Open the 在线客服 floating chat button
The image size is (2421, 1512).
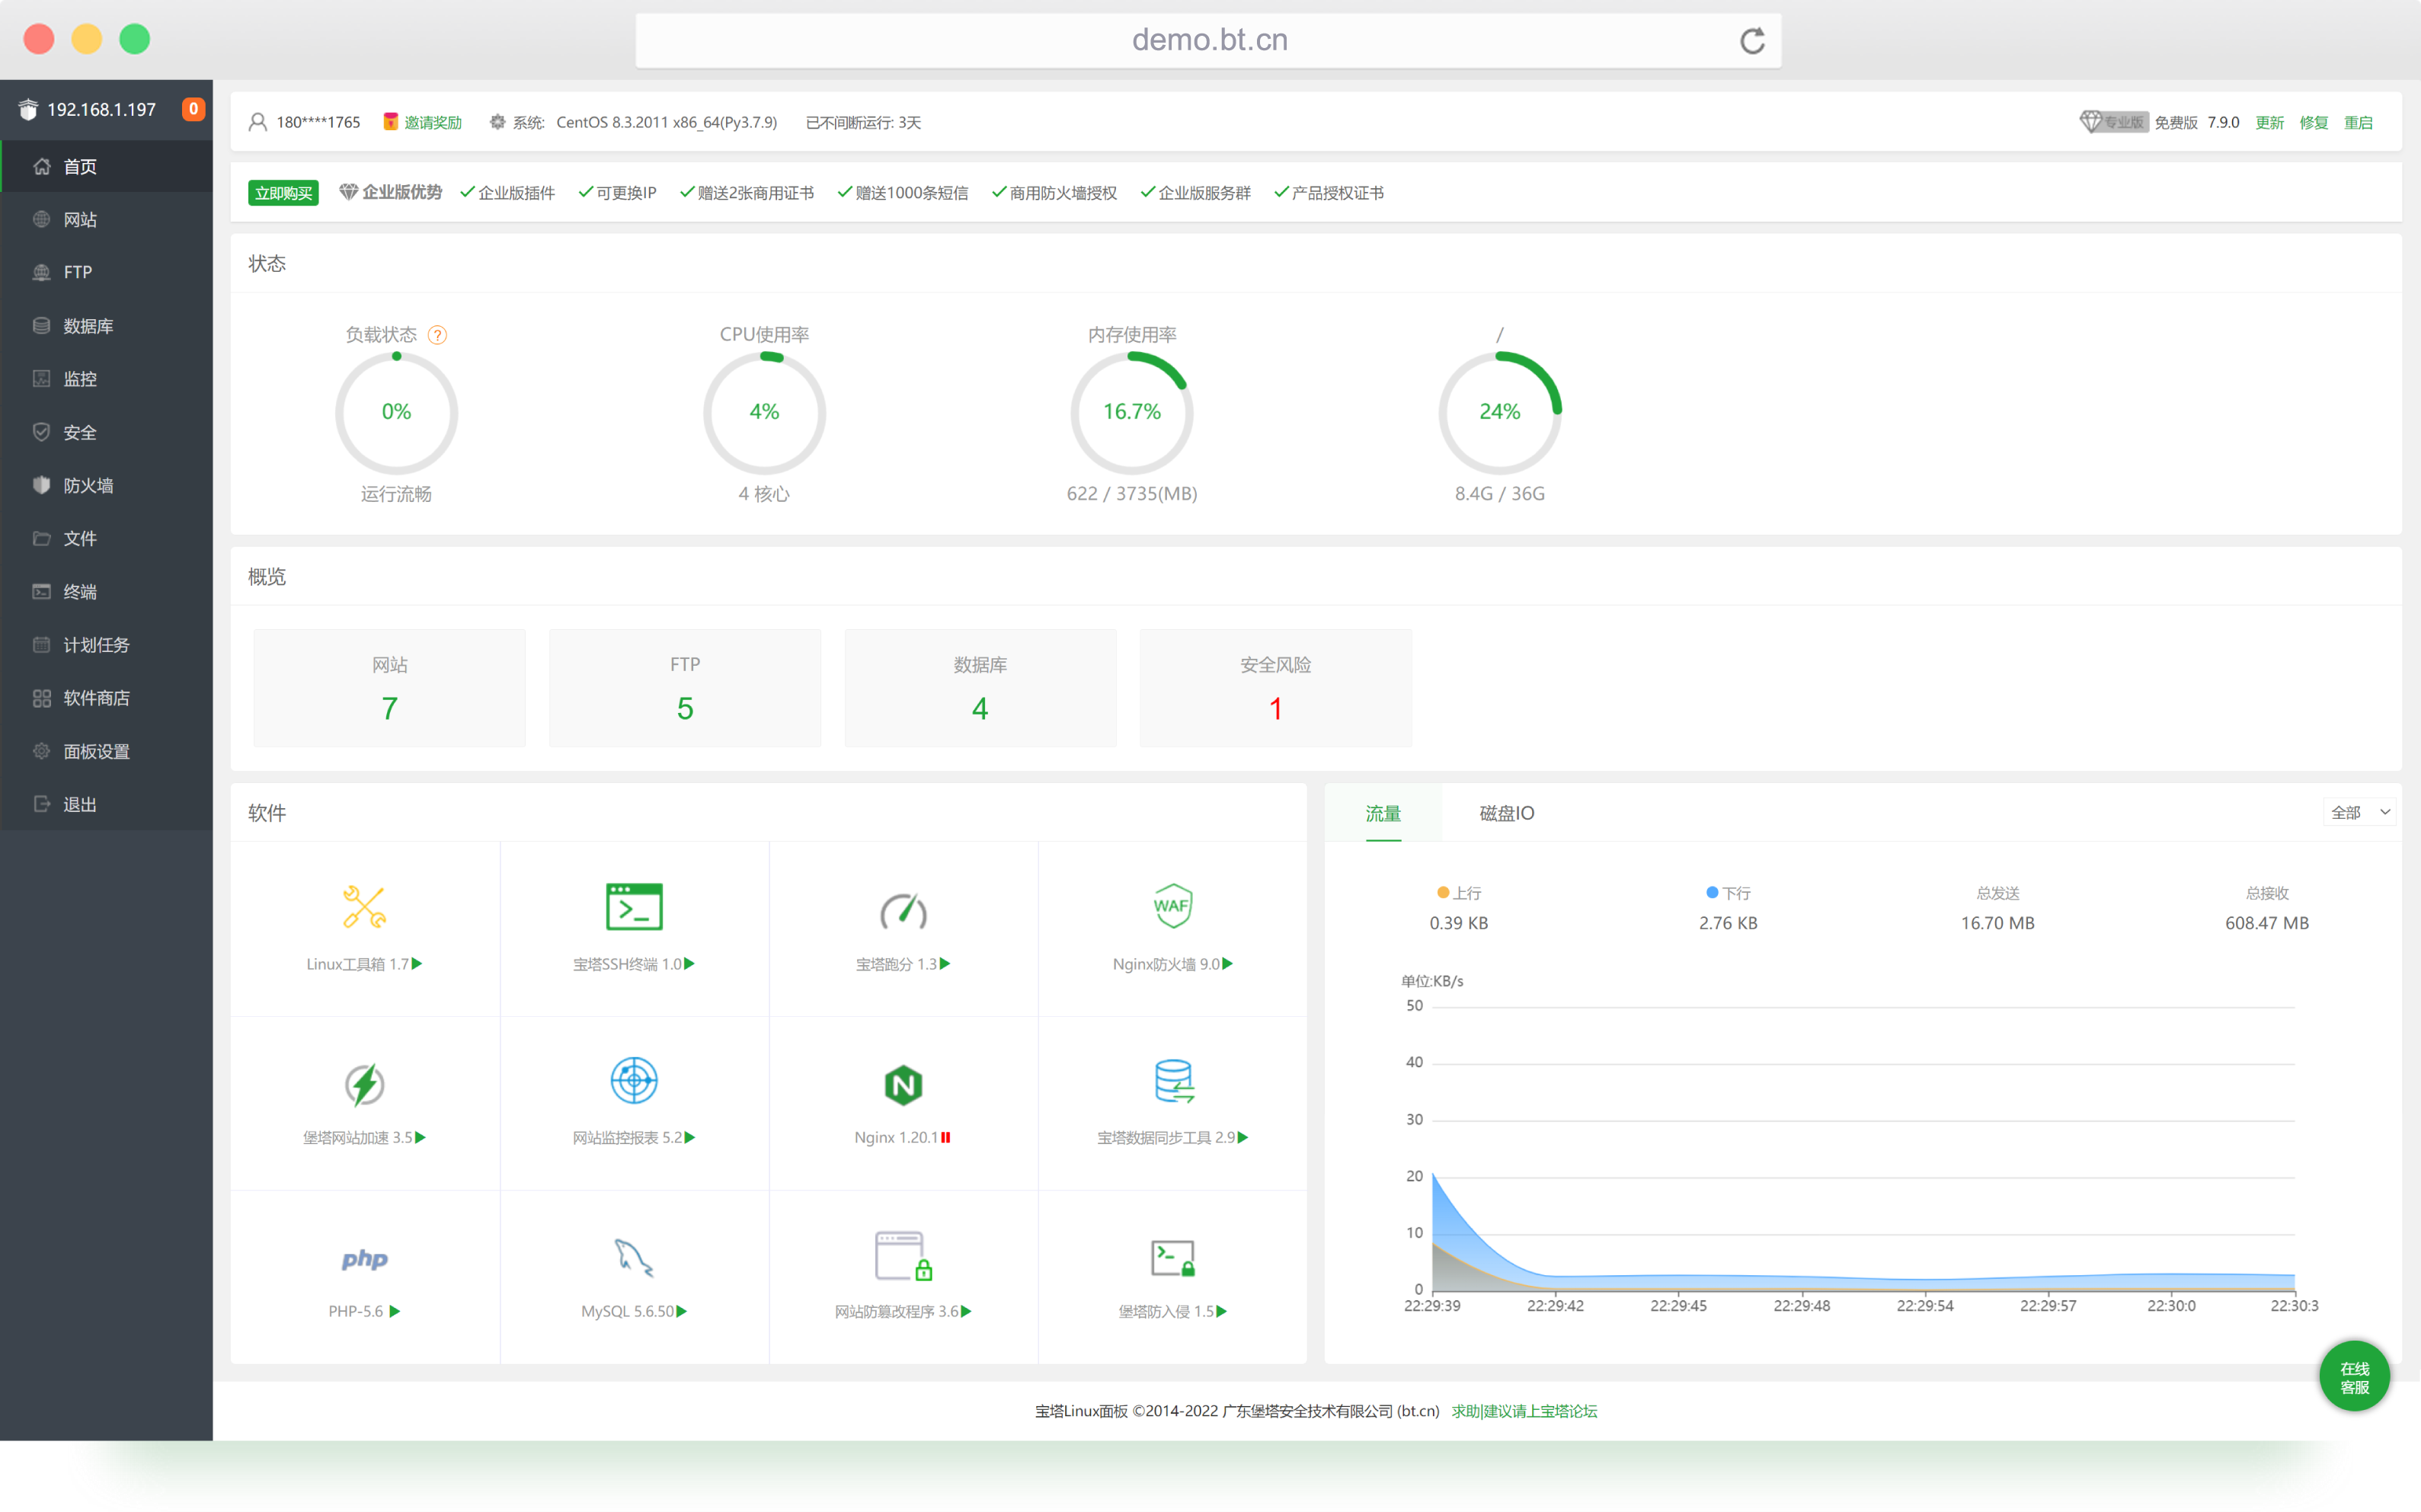(2354, 1377)
